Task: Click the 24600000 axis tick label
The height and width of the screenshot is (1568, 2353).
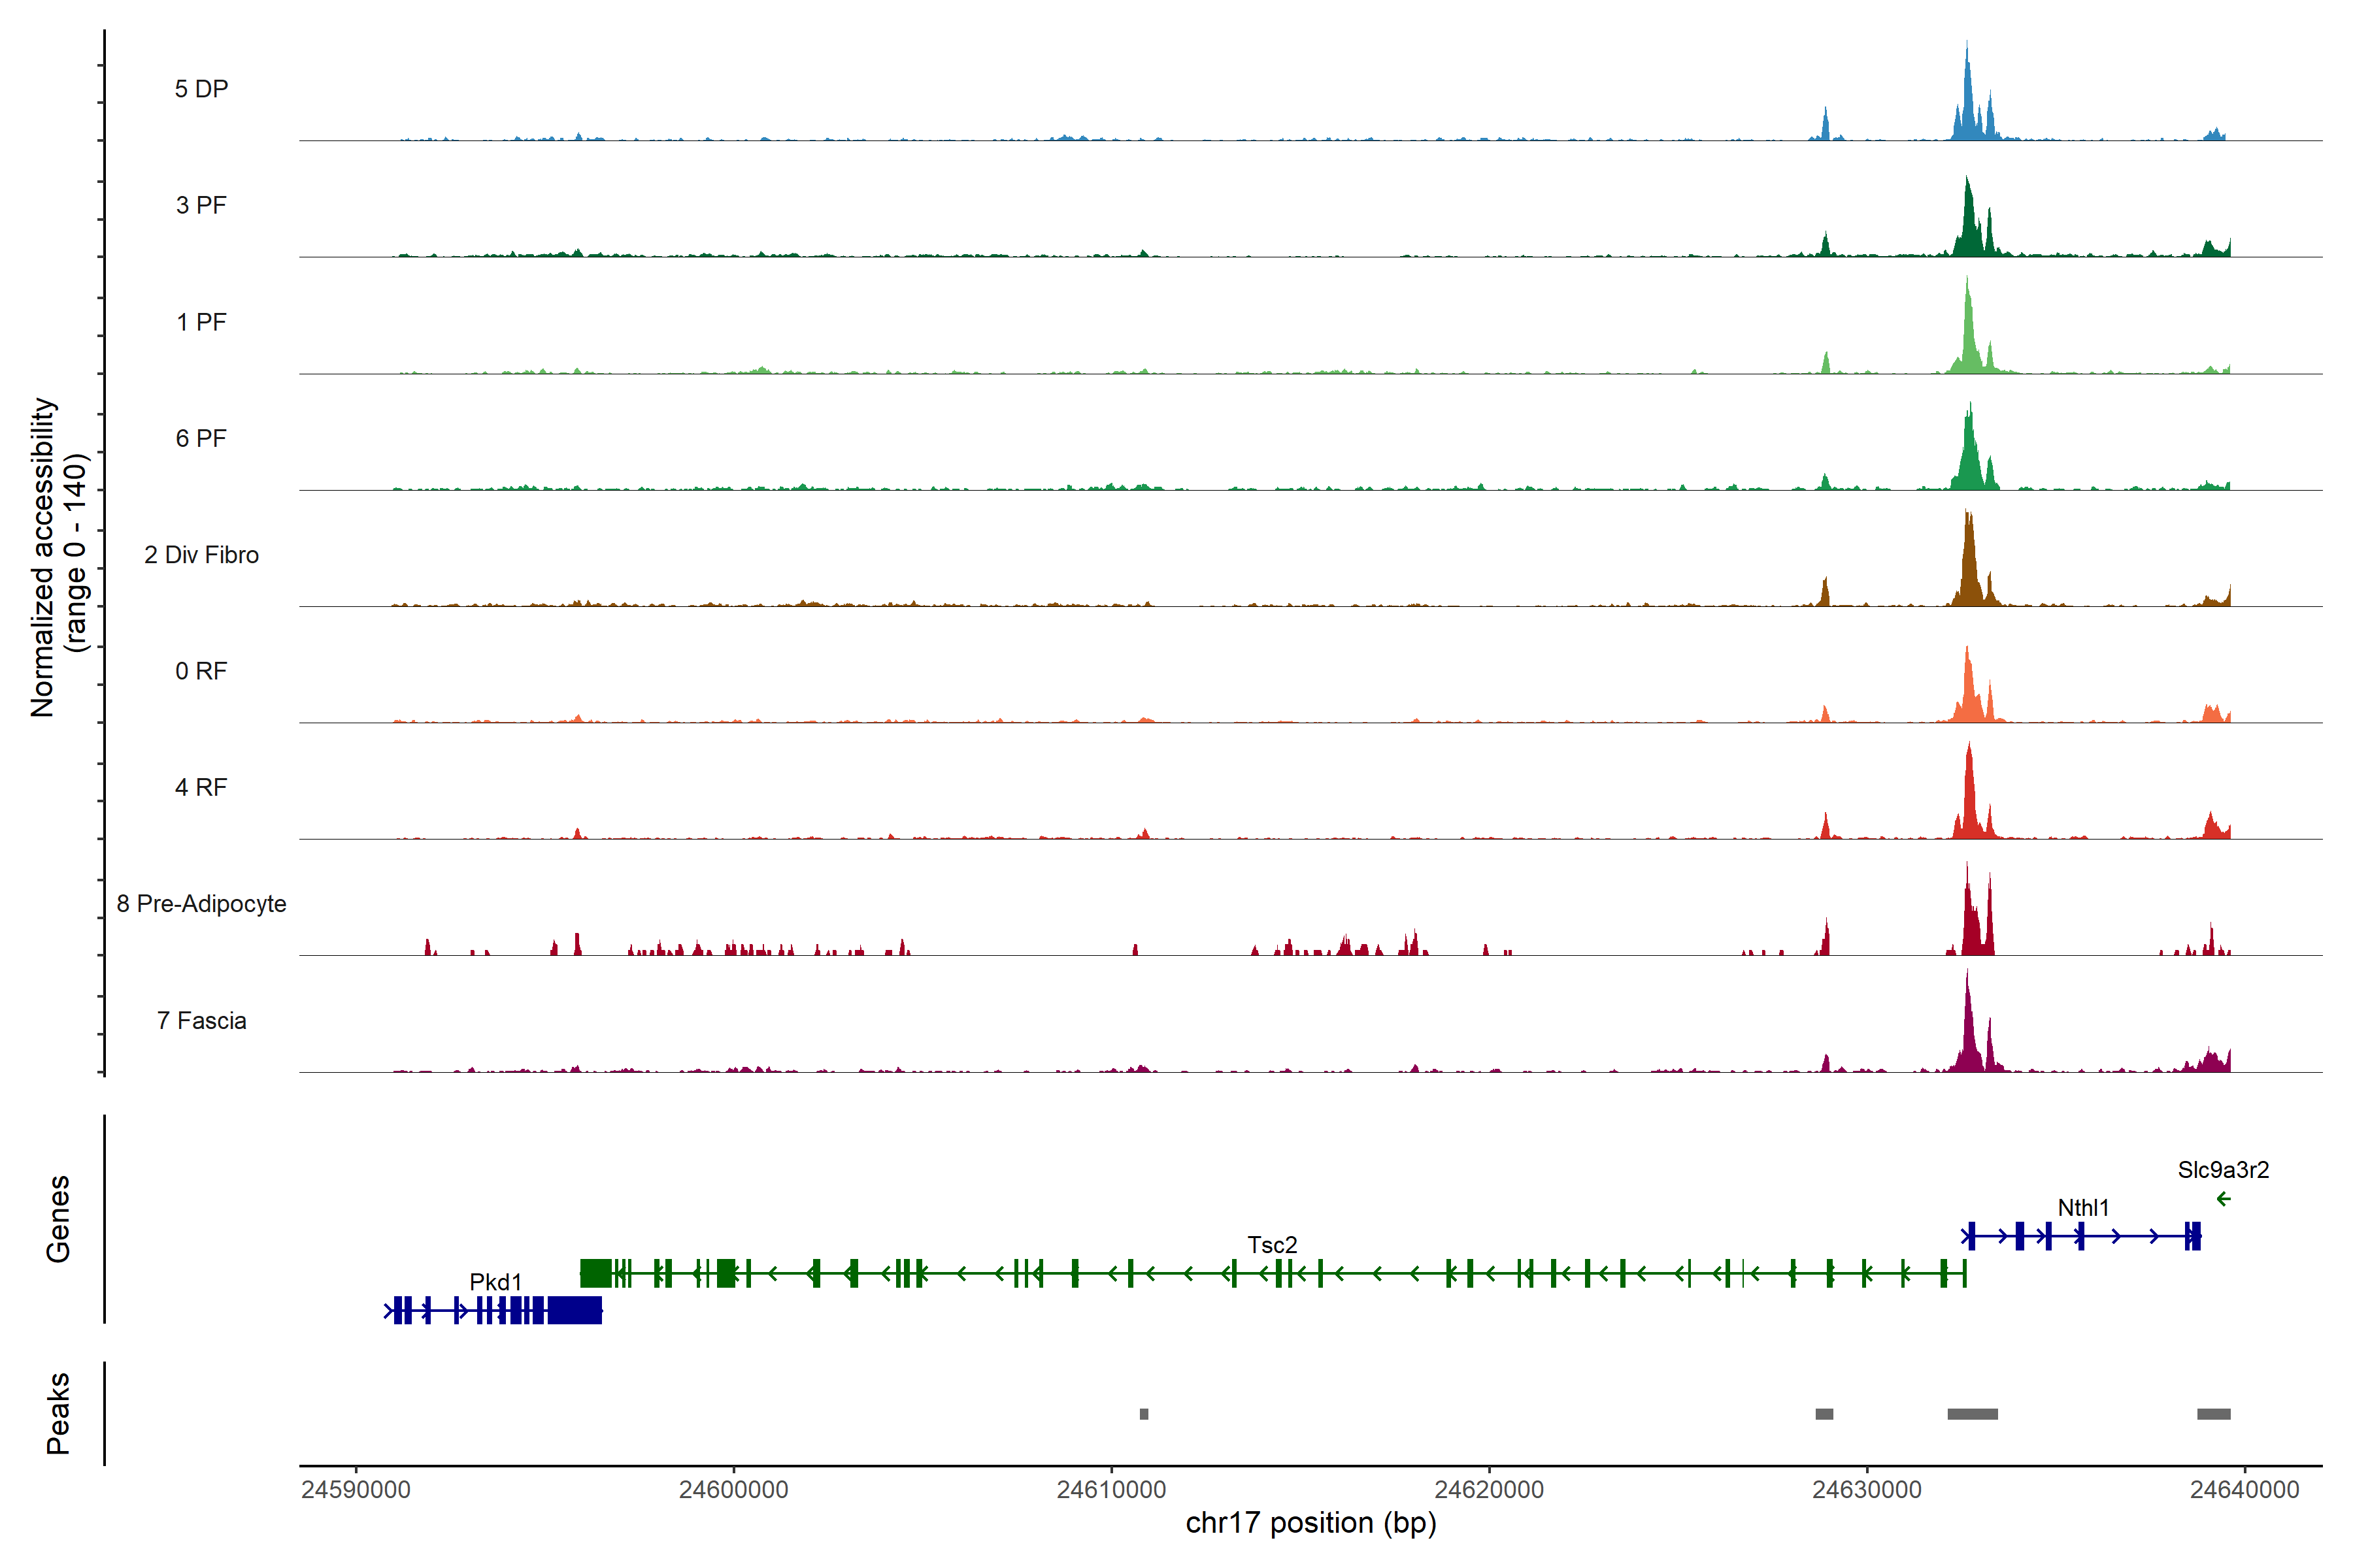Action: [733, 1490]
